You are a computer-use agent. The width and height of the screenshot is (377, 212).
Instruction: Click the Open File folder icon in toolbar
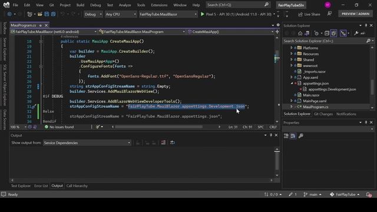[40, 14]
